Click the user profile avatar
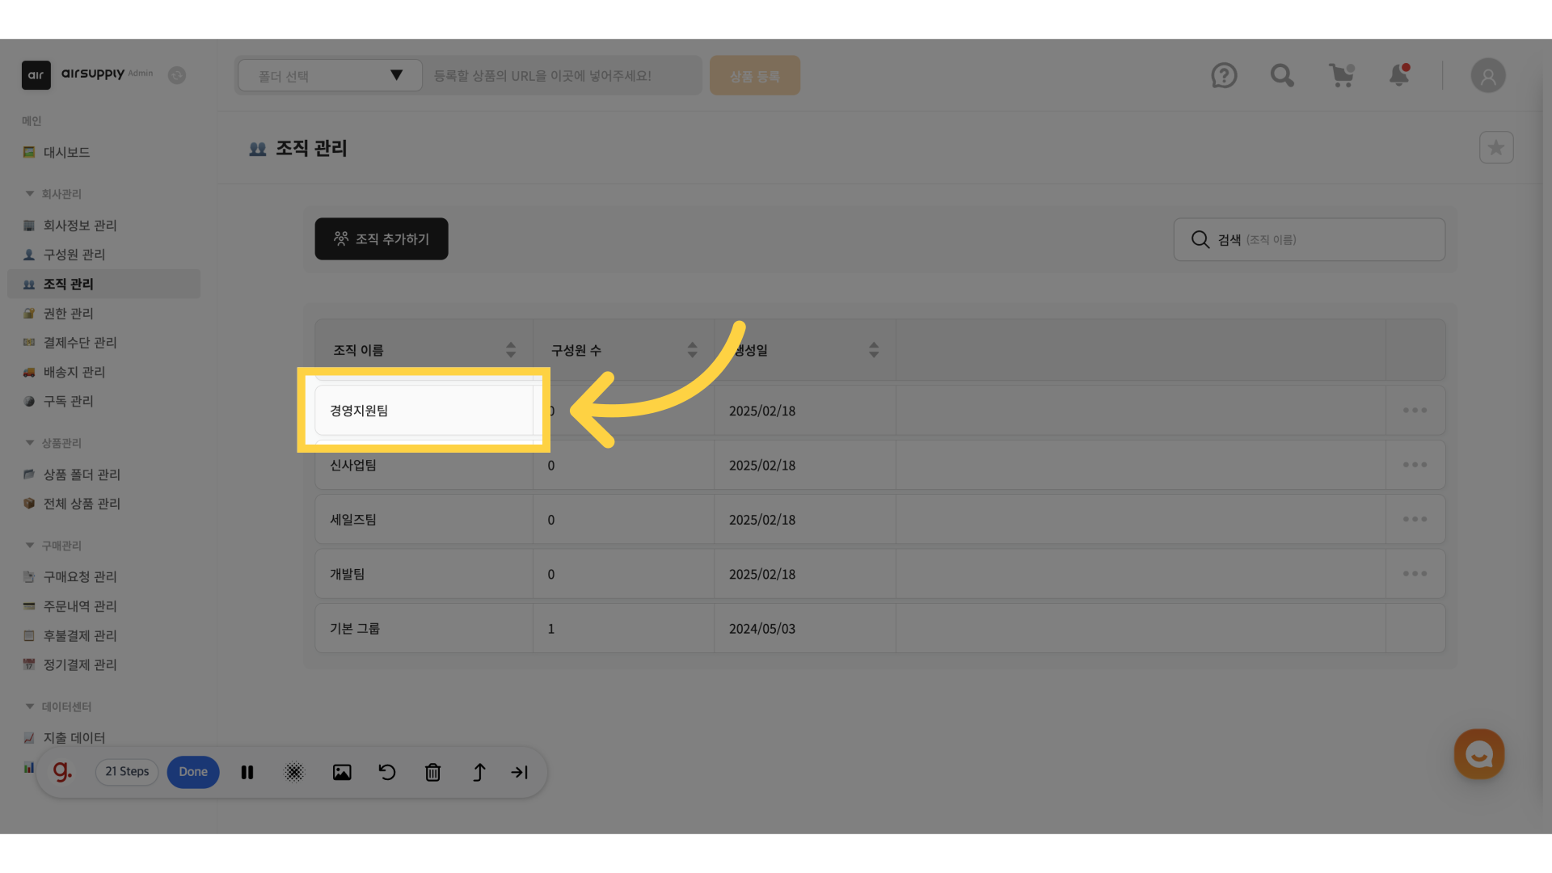 [1487, 76]
